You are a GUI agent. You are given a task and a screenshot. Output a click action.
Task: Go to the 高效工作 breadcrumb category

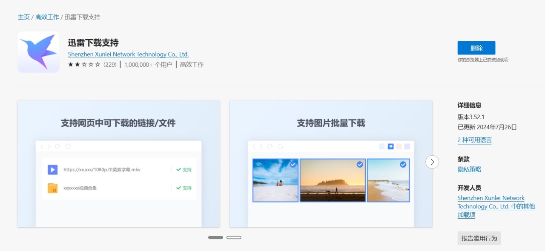[47, 17]
